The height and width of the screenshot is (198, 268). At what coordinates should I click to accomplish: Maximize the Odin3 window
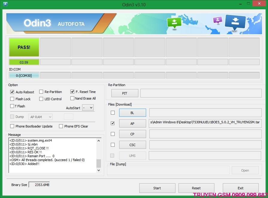[x=248, y=4]
